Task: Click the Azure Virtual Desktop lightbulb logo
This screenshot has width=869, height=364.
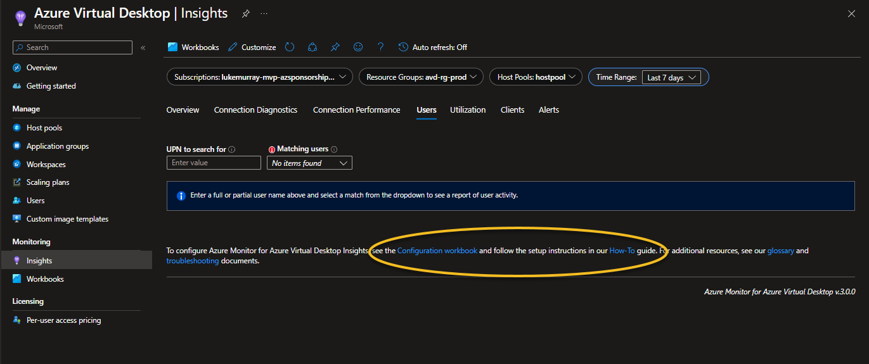Action: pos(20,18)
